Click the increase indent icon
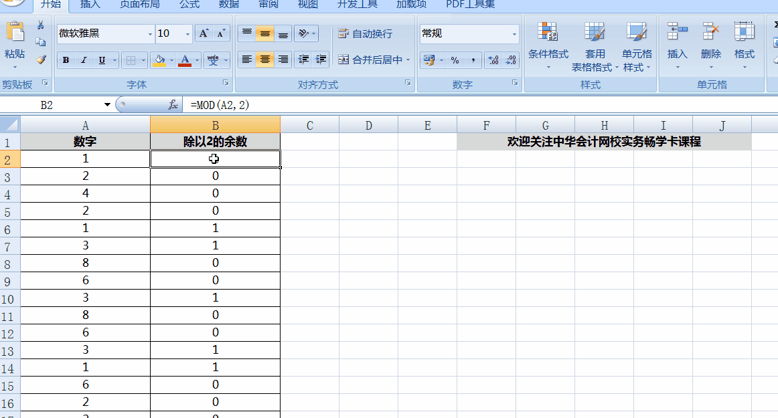The image size is (778, 418). pos(321,60)
